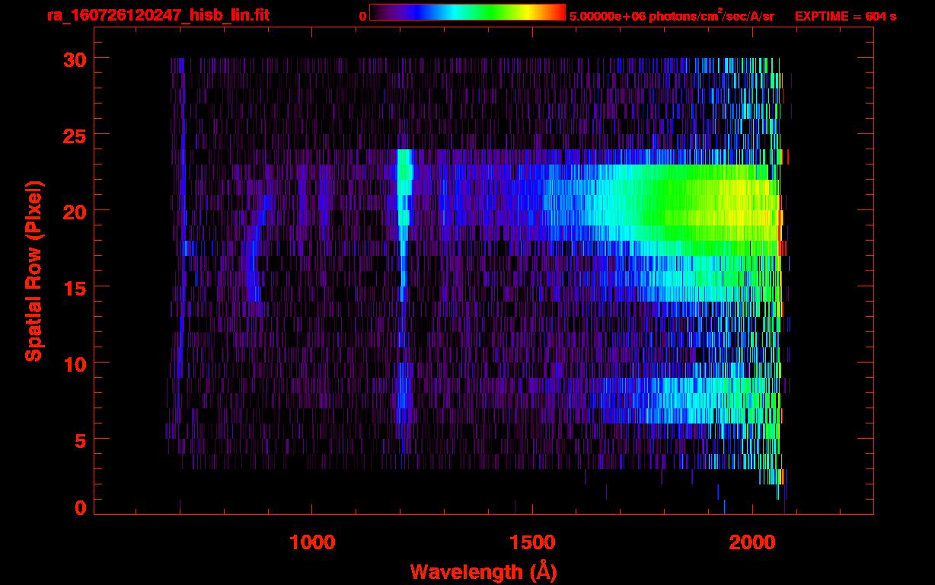Select the 5.00000e+06 photons color bar maximum label
Viewport: 935px width, 585px height.
671,16
